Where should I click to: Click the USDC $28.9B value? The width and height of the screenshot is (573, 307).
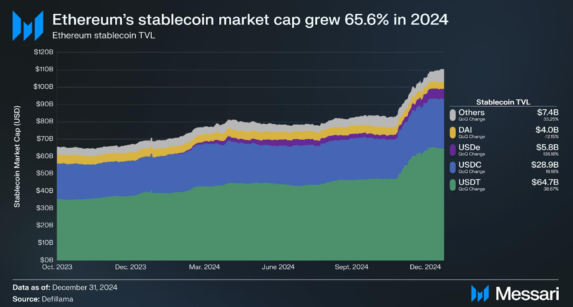pos(545,165)
